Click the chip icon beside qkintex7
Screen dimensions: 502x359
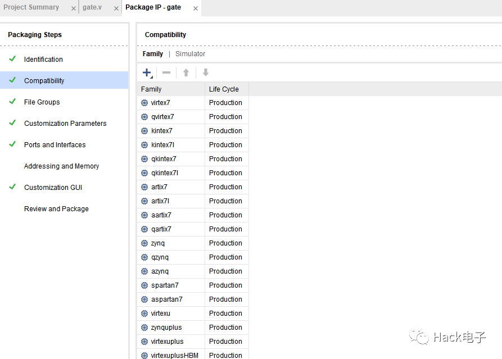click(x=144, y=159)
